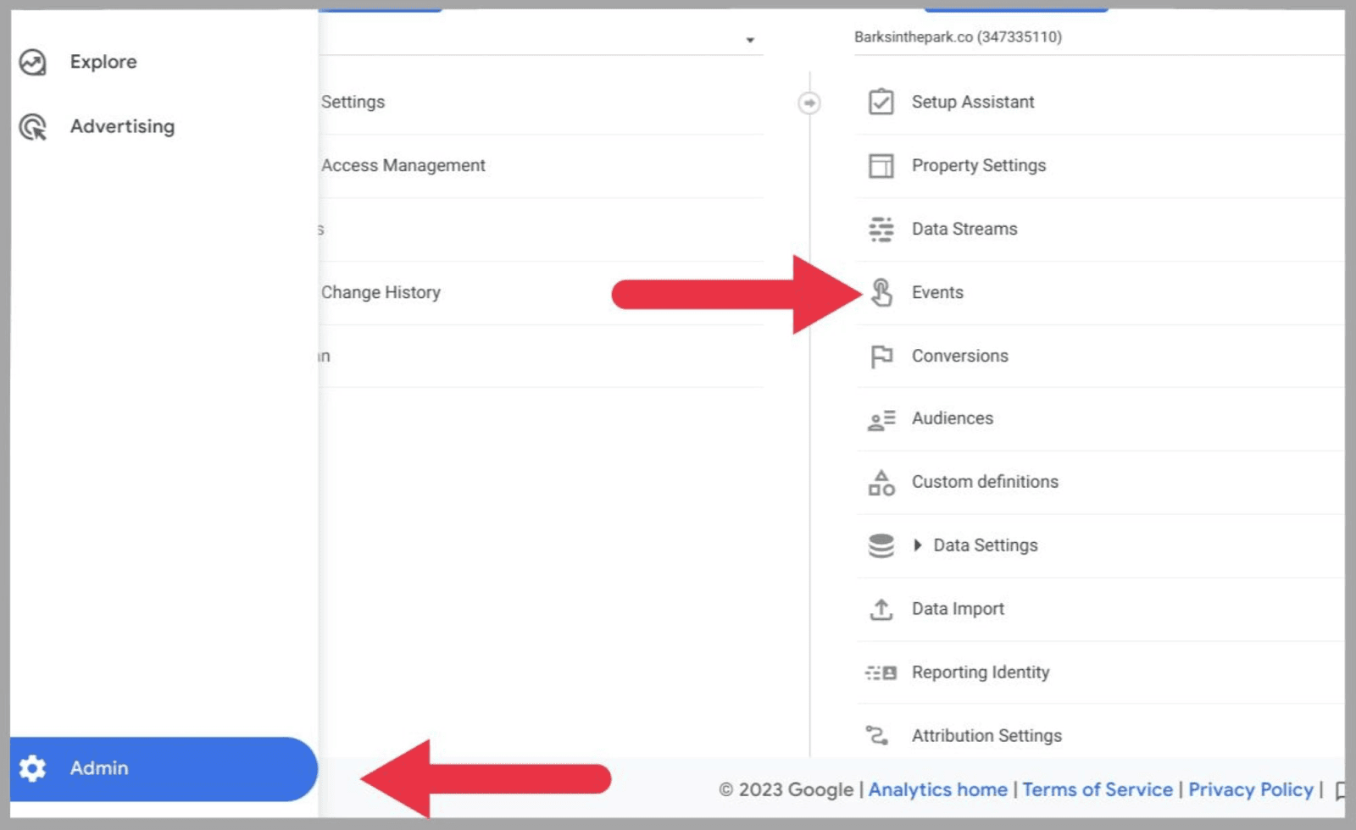
Task: Expand the Data Settings section
Action: [x=920, y=545]
